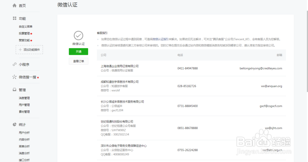Open 用户分析 under 统计

[x=24, y=133]
